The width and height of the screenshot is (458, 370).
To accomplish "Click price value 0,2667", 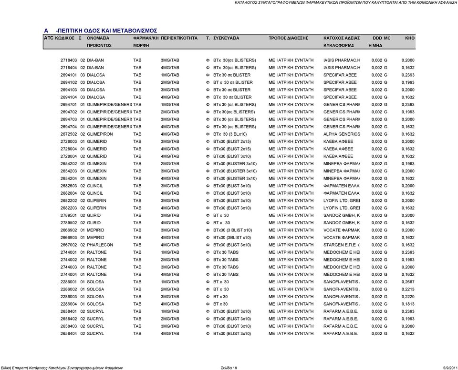I will (x=408, y=282).
